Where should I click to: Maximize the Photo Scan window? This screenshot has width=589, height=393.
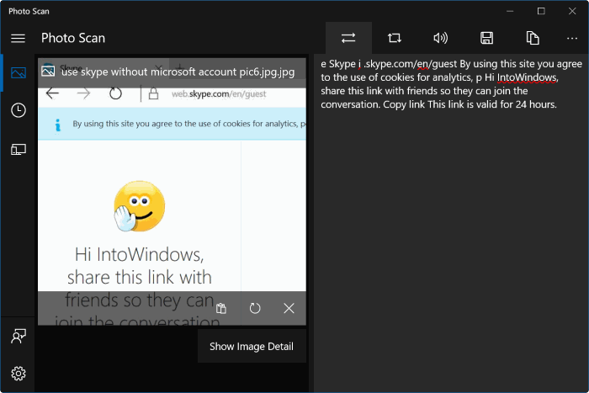click(x=541, y=11)
